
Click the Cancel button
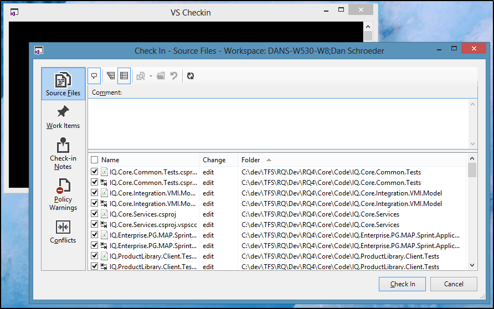454,284
